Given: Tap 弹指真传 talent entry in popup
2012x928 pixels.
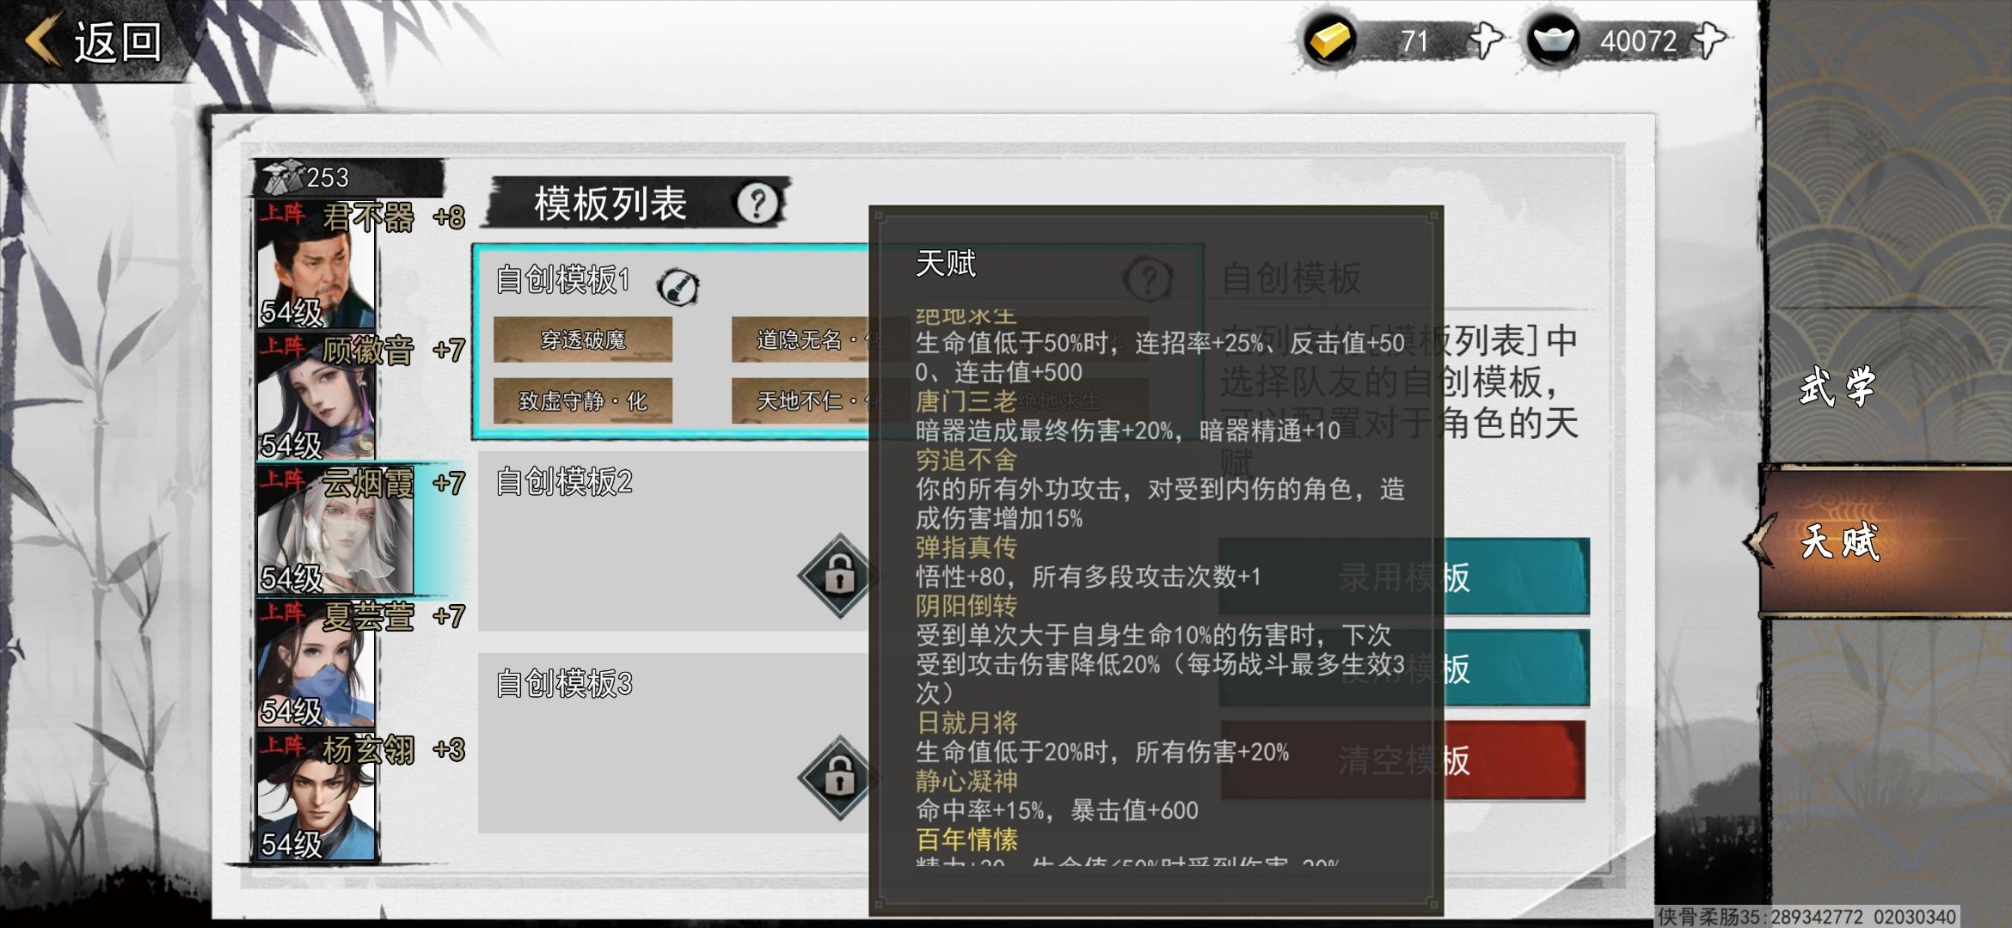Looking at the screenshot, I should click(x=966, y=547).
